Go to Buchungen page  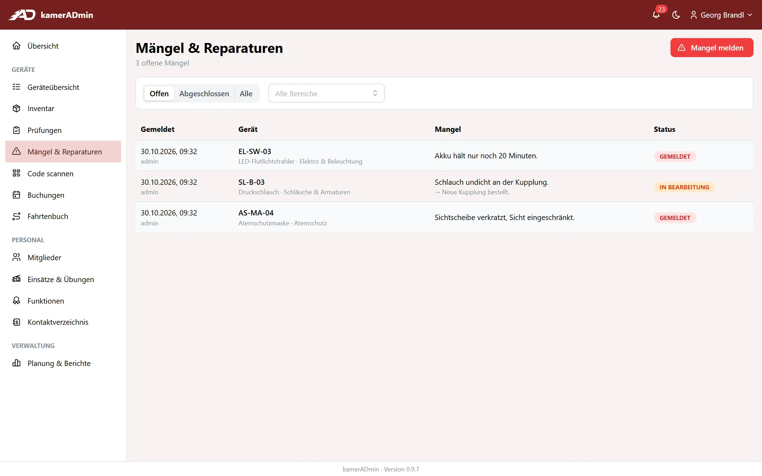(63, 195)
